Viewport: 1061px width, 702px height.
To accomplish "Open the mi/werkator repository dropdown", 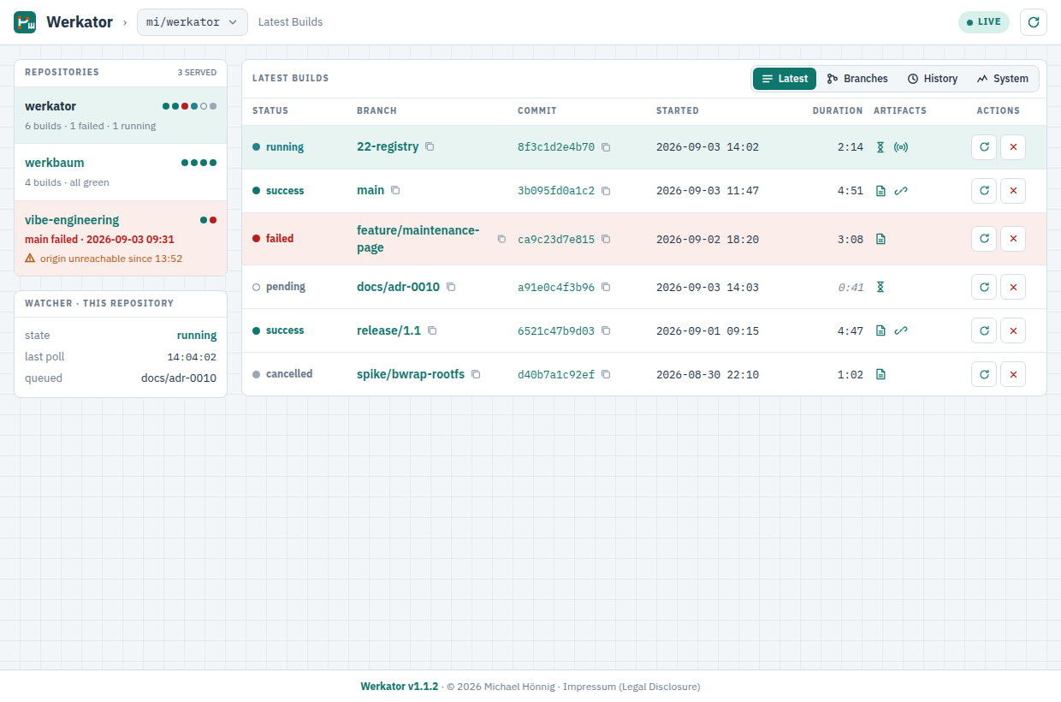I will coord(193,22).
